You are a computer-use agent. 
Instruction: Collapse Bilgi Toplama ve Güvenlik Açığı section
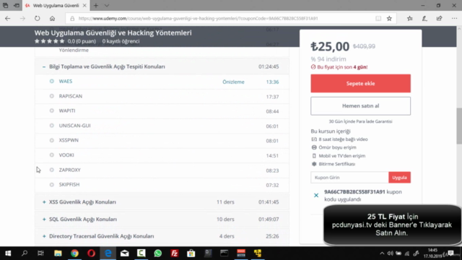click(x=44, y=66)
